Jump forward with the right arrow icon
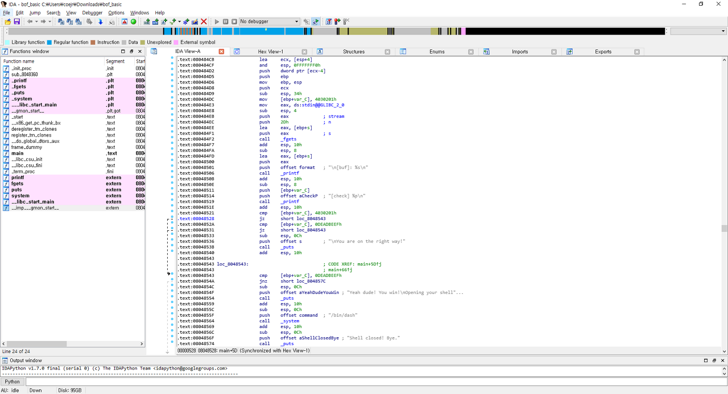 pyautogui.click(x=43, y=22)
